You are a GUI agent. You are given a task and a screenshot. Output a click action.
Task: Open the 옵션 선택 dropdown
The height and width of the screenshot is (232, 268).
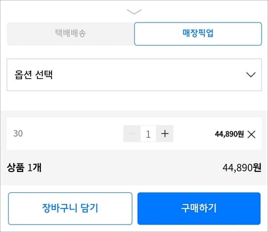134,74
